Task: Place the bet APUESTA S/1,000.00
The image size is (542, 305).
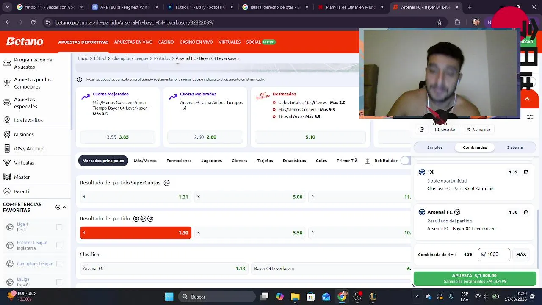Action: point(475,278)
